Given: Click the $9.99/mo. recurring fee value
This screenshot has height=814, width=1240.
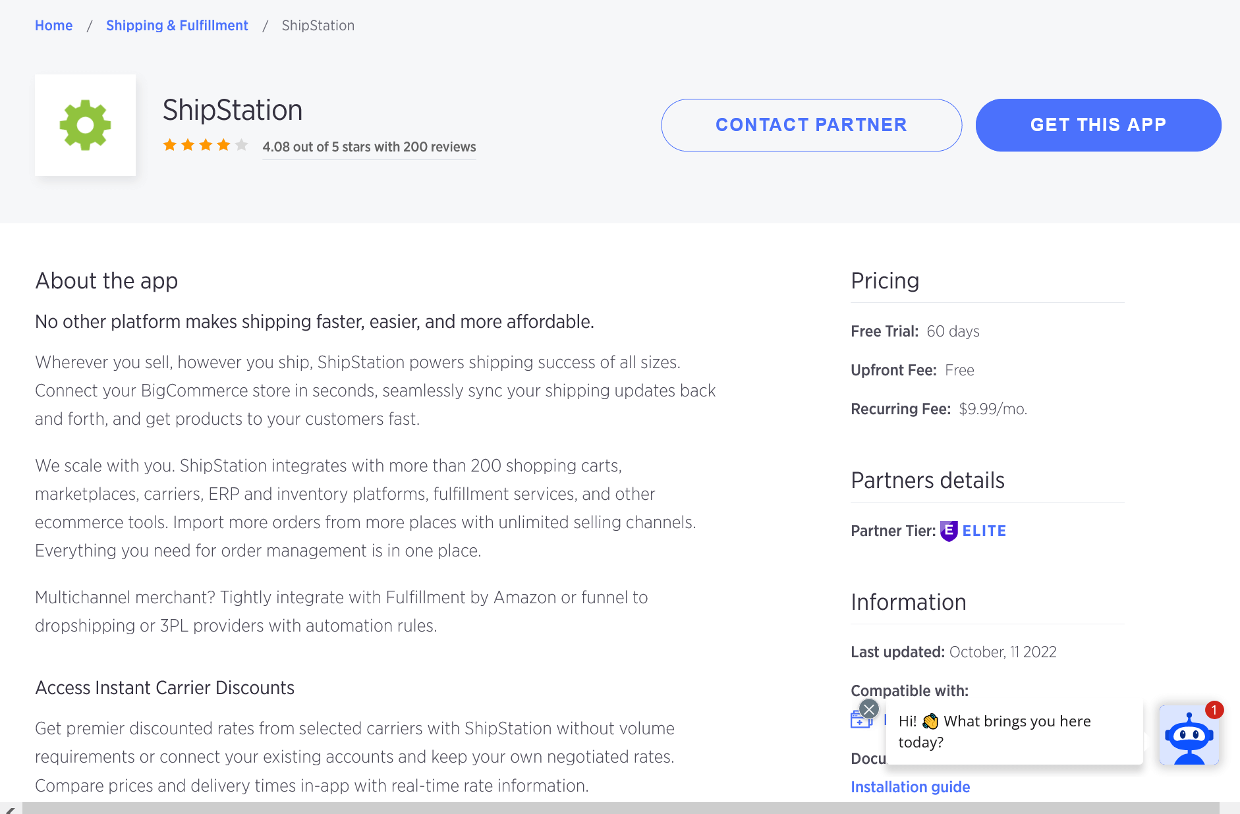Looking at the screenshot, I should [993, 409].
